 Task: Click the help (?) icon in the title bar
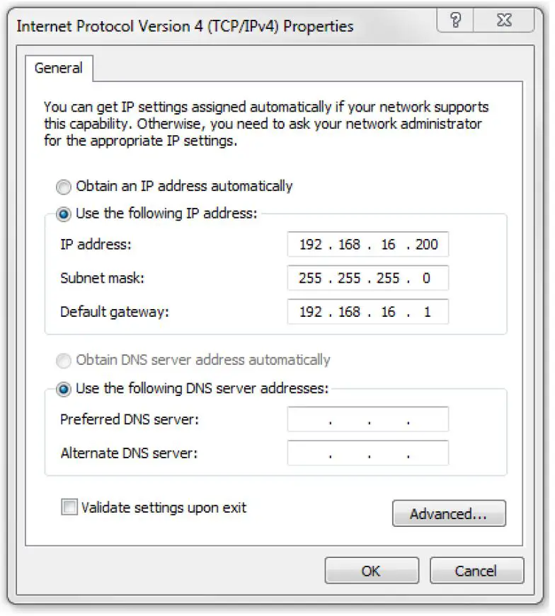pos(455,21)
